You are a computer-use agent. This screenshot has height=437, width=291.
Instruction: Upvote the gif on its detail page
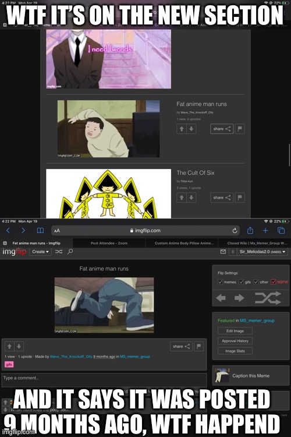(x=9, y=347)
